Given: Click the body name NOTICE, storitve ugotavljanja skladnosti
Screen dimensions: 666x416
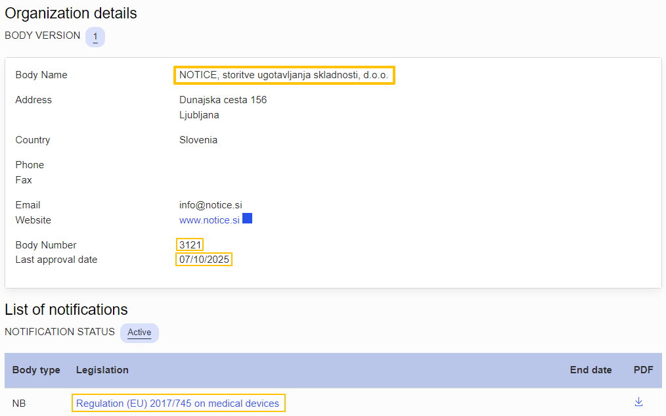Looking at the screenshot, I should click(284, 76).
